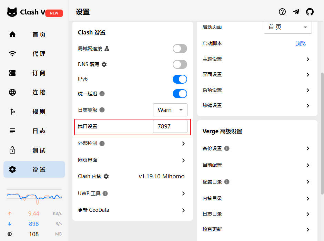Select 测试 in the sidebar menu
324x241 pixels.
point(12,150)
